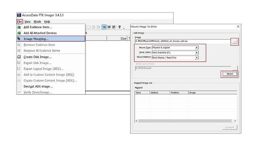Click the Method column header
Viewport: 261px width, 146px height.
160,93
